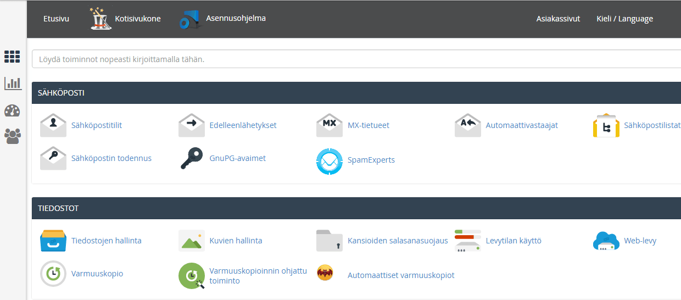Open the Kansioiden salasanasuojaus link
681x300 pixels.
tap(398, 241)
